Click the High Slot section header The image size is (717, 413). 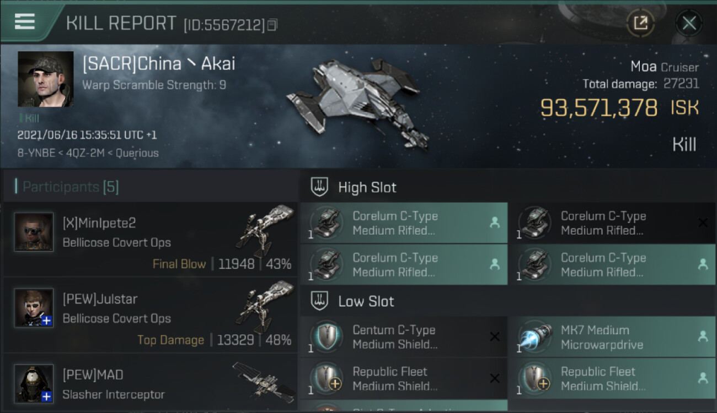pyautogui.click(x=367, y=187)
